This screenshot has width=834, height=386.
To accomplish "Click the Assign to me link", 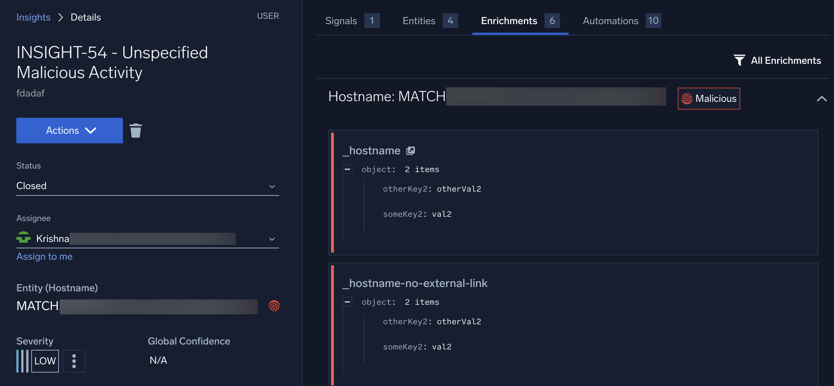I will click(44, 256).
